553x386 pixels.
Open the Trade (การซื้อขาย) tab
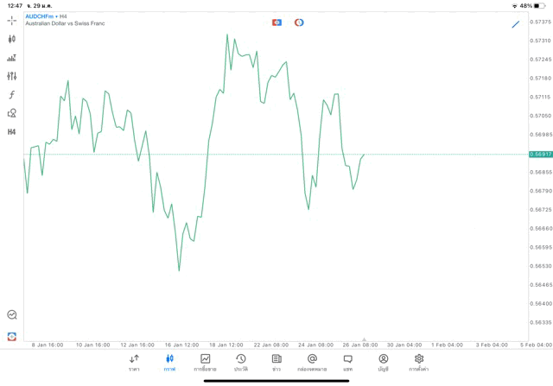[x=205, y=363]
